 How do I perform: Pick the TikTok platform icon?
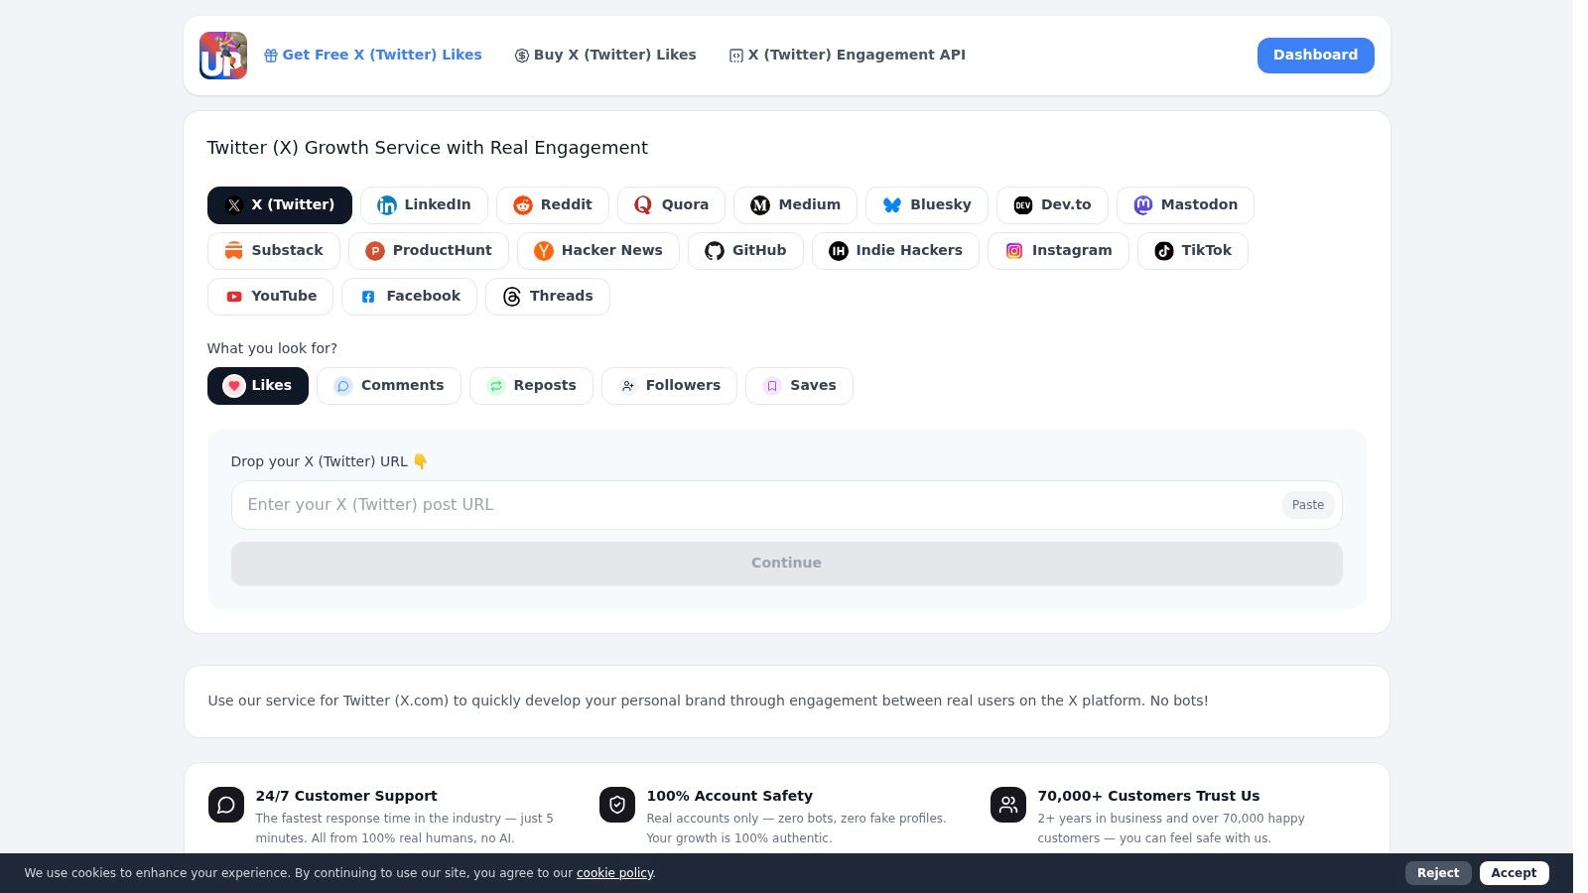(1164, 251)
